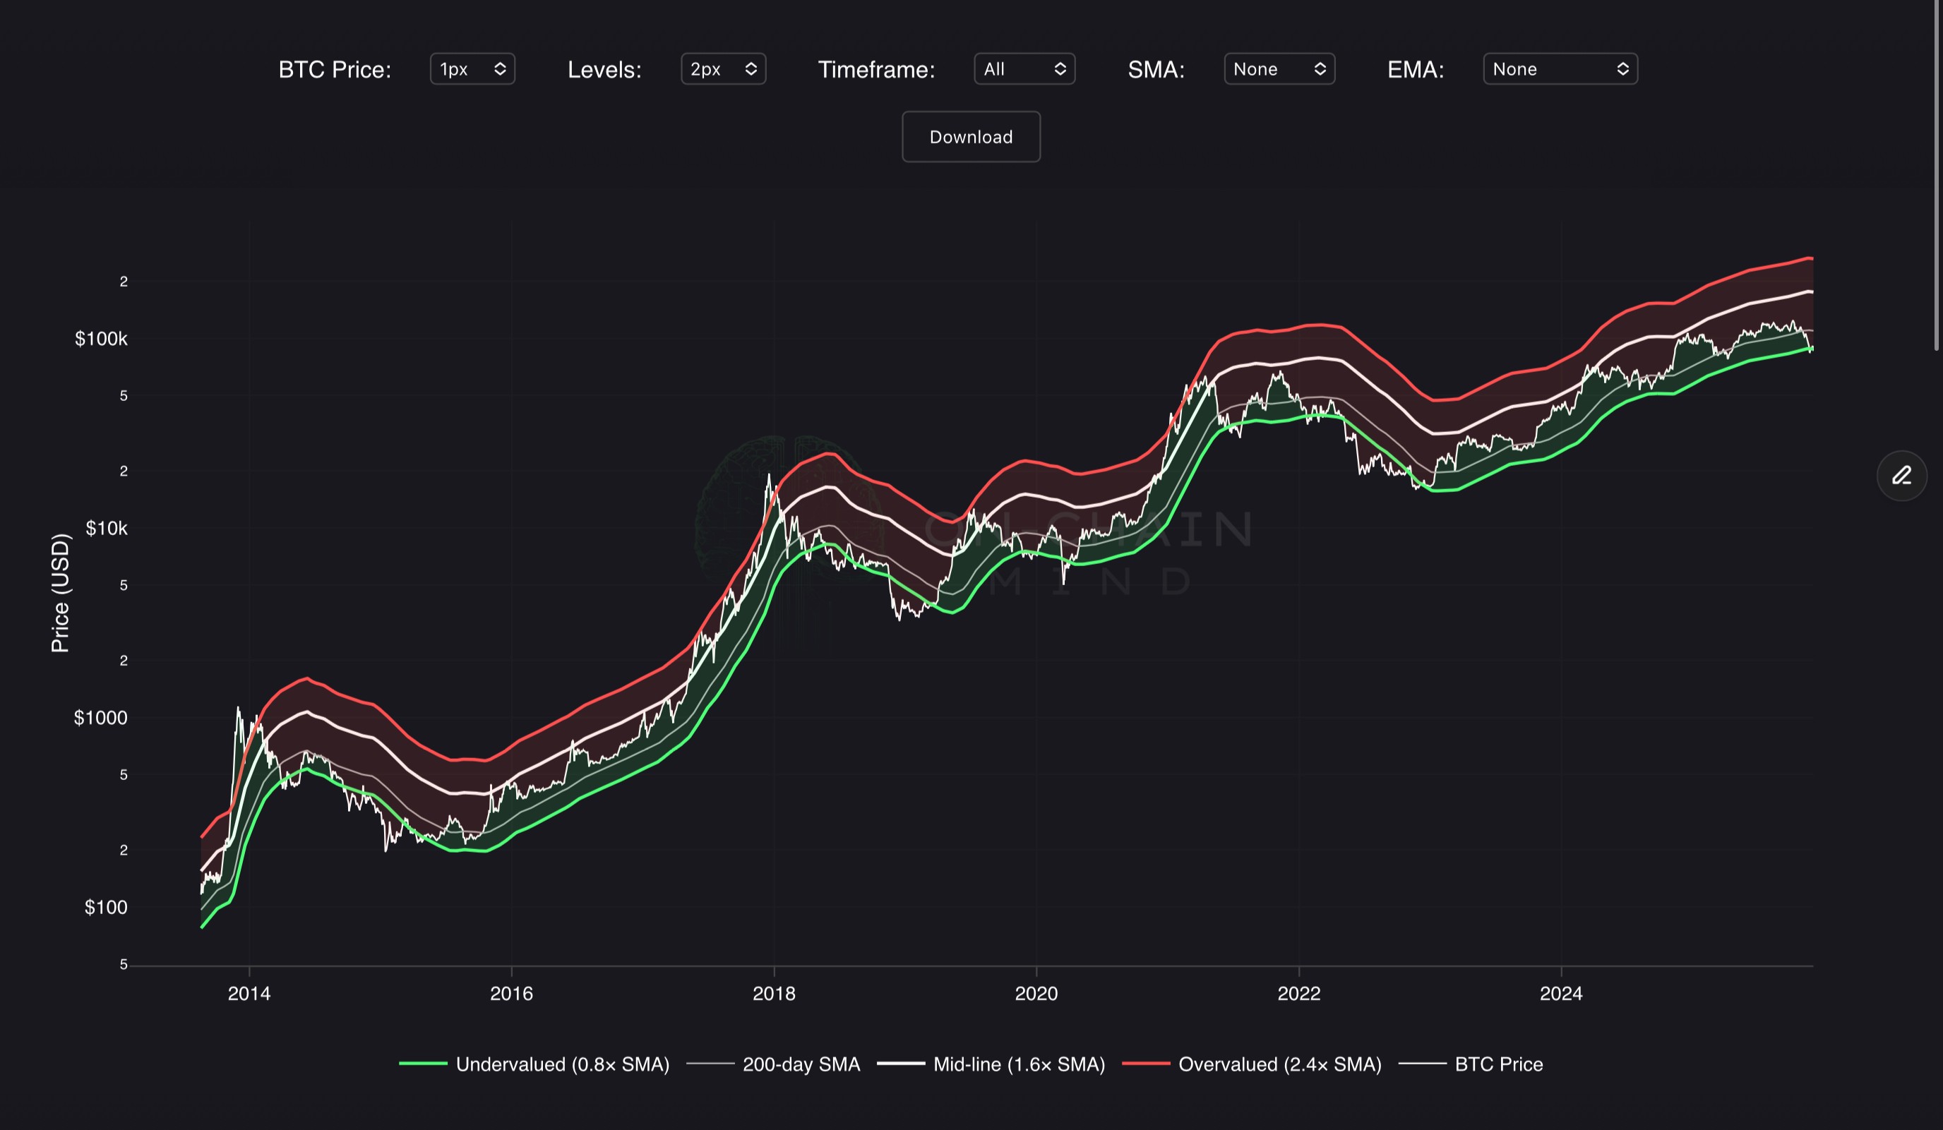
Task: Click the pencil edit icon at right
Action: [x=1901, y=476]
